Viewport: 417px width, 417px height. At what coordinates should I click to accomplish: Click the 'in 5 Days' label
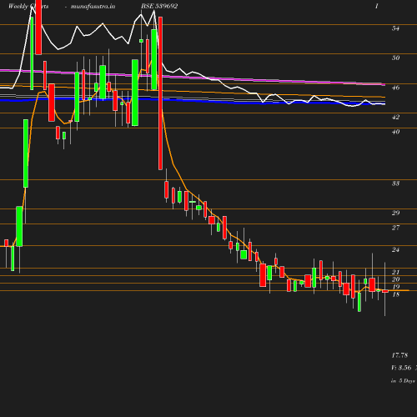(x=403, y=381)
